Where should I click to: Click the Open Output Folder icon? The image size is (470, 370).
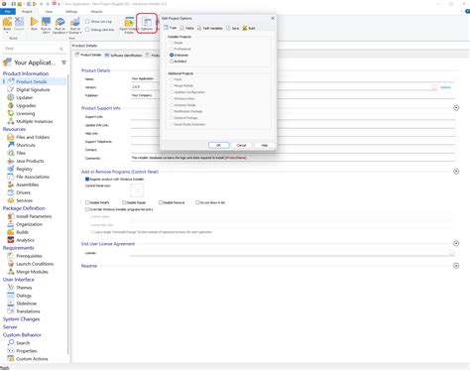point(129,23)
